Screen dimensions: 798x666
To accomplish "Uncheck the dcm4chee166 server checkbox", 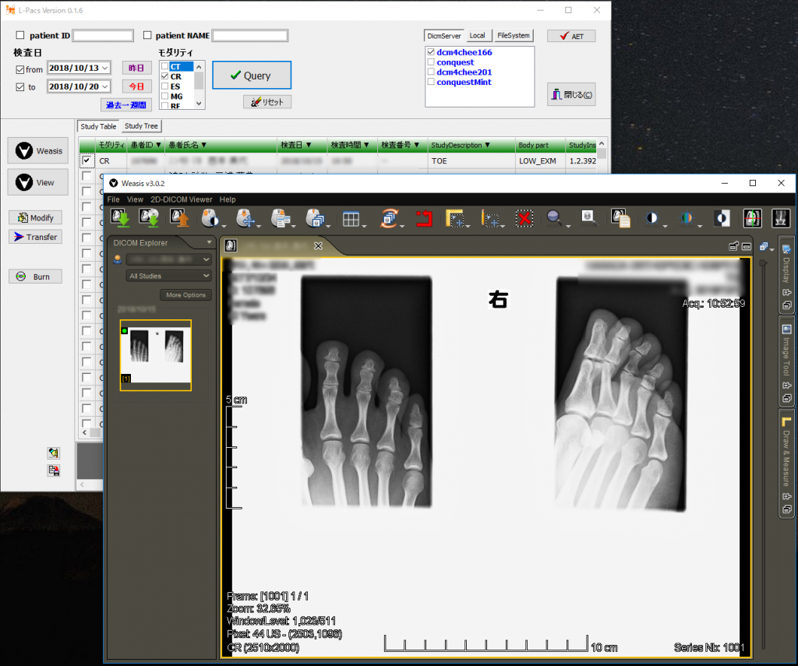I will [x=431, y=52].
